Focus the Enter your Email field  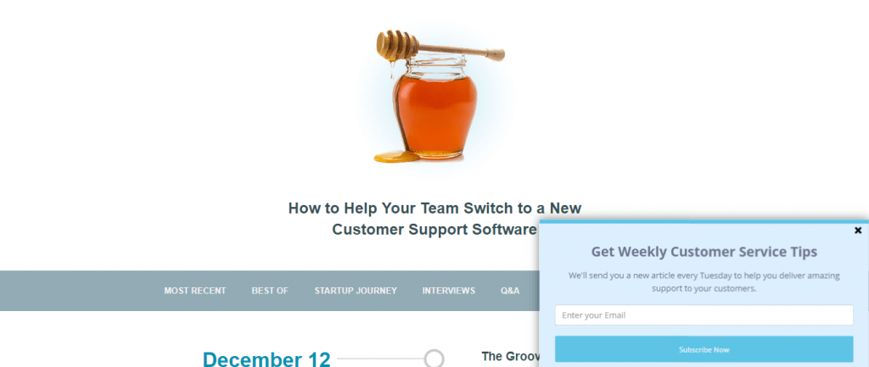(704, 315)
